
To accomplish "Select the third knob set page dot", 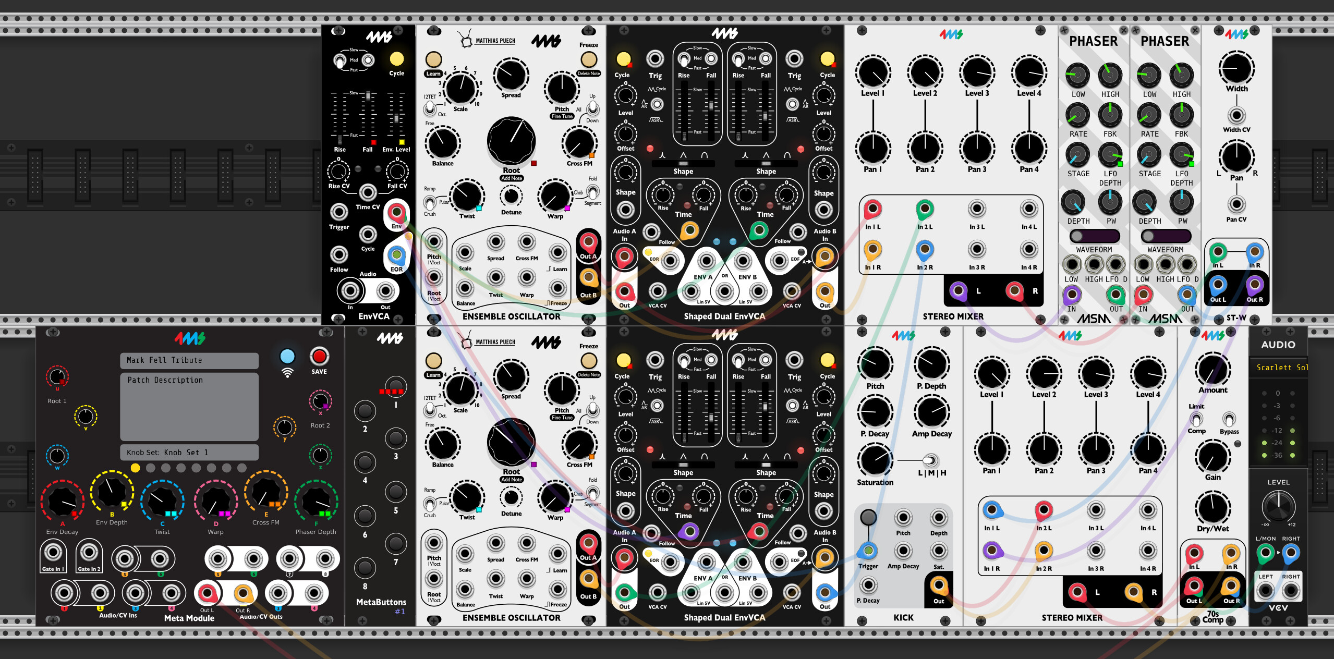I will coord(166,468).
